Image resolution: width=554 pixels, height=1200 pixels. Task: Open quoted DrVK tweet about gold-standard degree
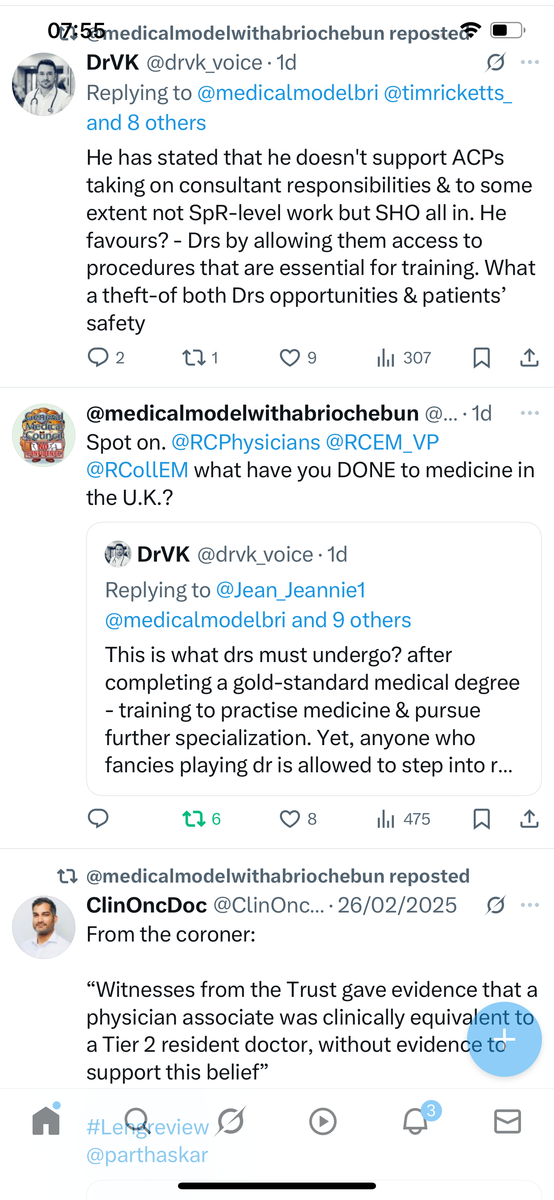[313, 699]
